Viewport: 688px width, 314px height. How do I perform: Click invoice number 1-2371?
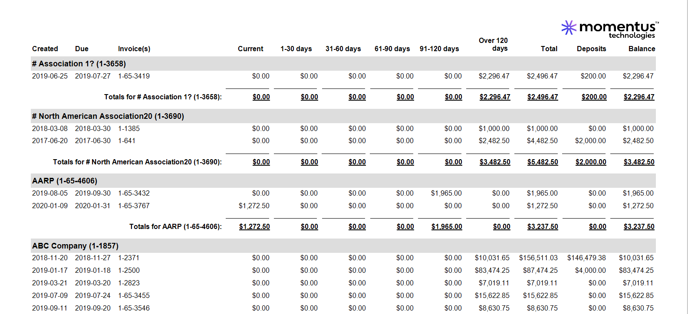point(129,258)
